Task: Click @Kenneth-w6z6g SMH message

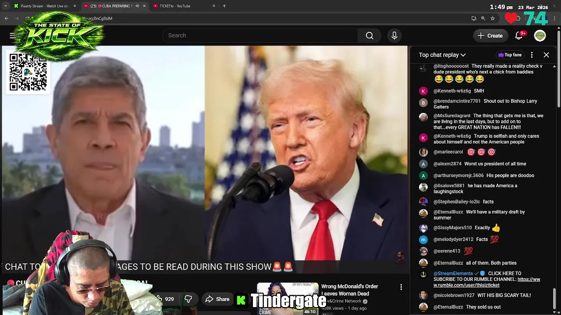Action: [x=482, y=91]
